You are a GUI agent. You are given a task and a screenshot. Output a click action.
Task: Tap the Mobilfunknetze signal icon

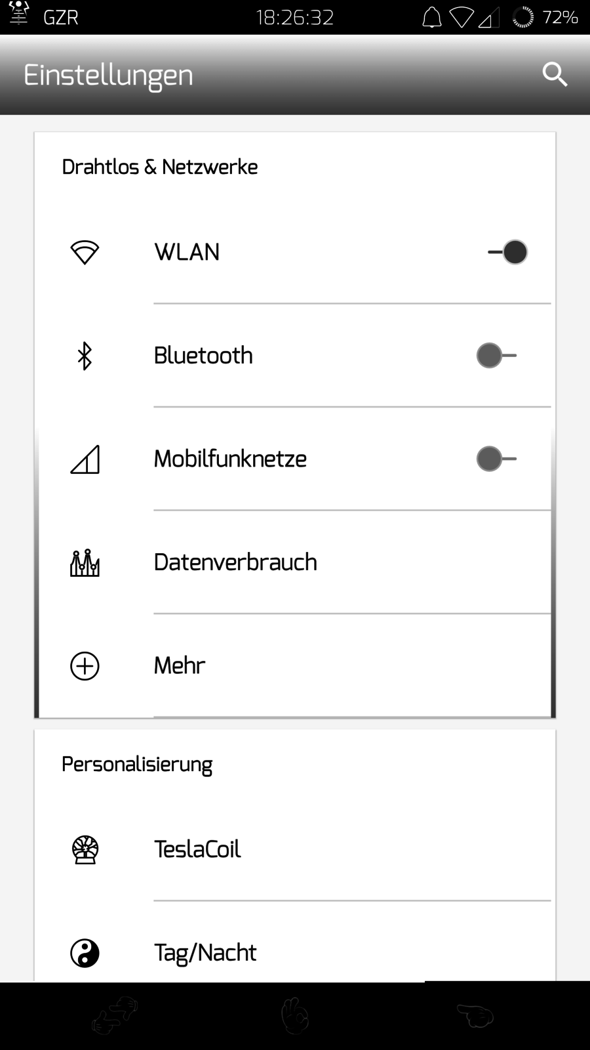click(85, 459)
